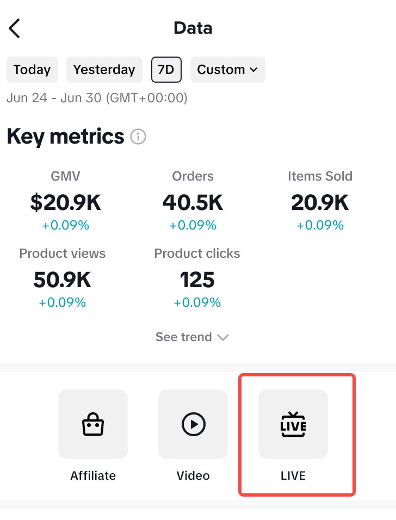Viewport: 396px width, 520px height.
Task: Click the growth percentage beneath GMV
Action: pos(65,225)
